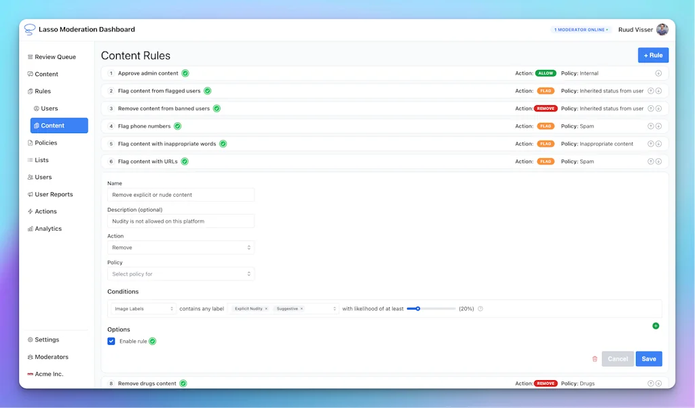The image size is (695, 408).
Task: Open the Action dropdown showing Remove
Action: 180,247
